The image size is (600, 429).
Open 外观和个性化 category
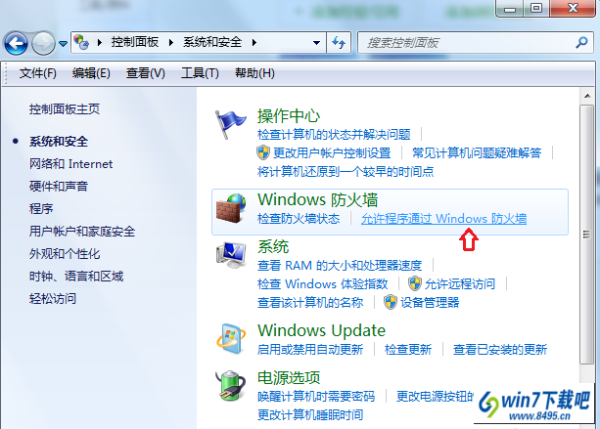pyautogui.click(x=65, y=254)
